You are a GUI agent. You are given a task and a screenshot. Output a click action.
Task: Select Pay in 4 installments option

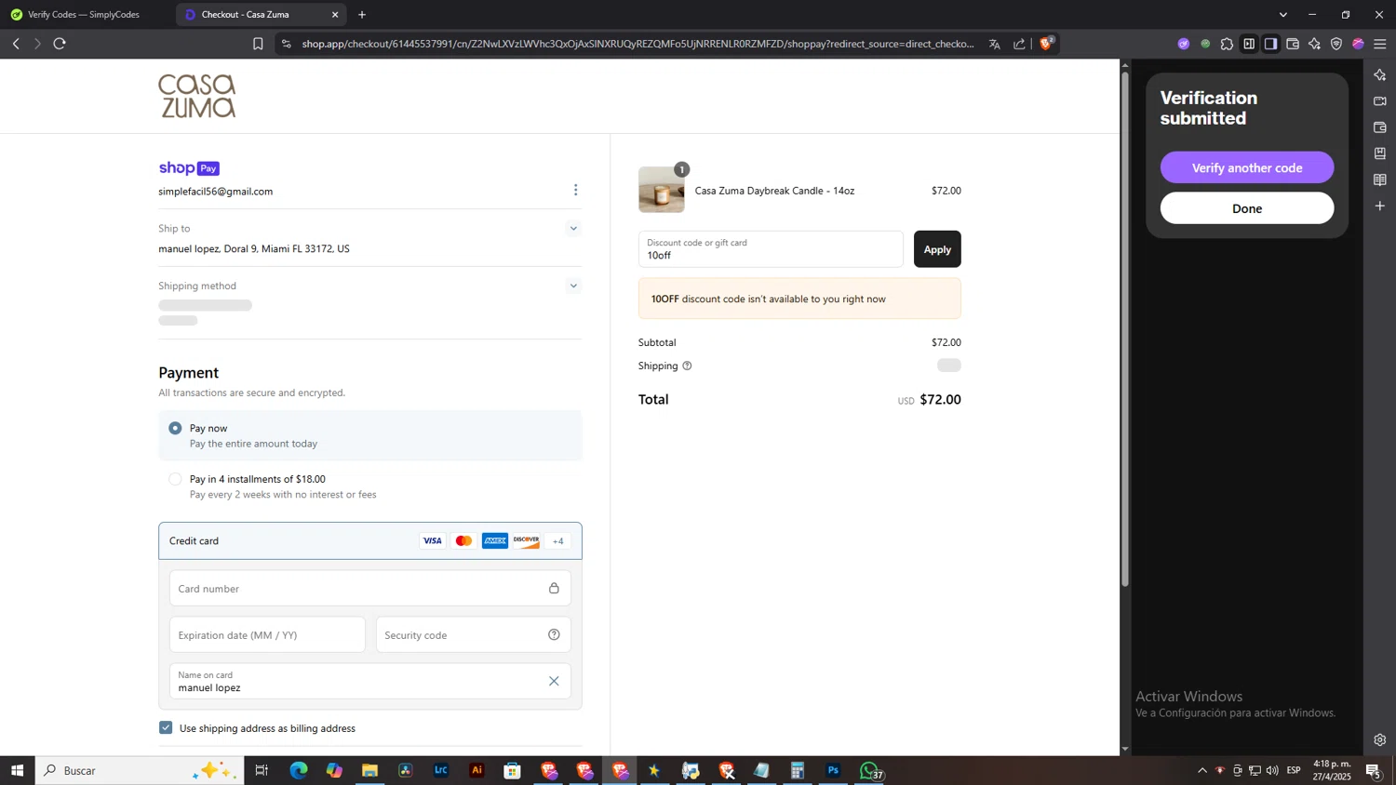[x=175, y=479]
